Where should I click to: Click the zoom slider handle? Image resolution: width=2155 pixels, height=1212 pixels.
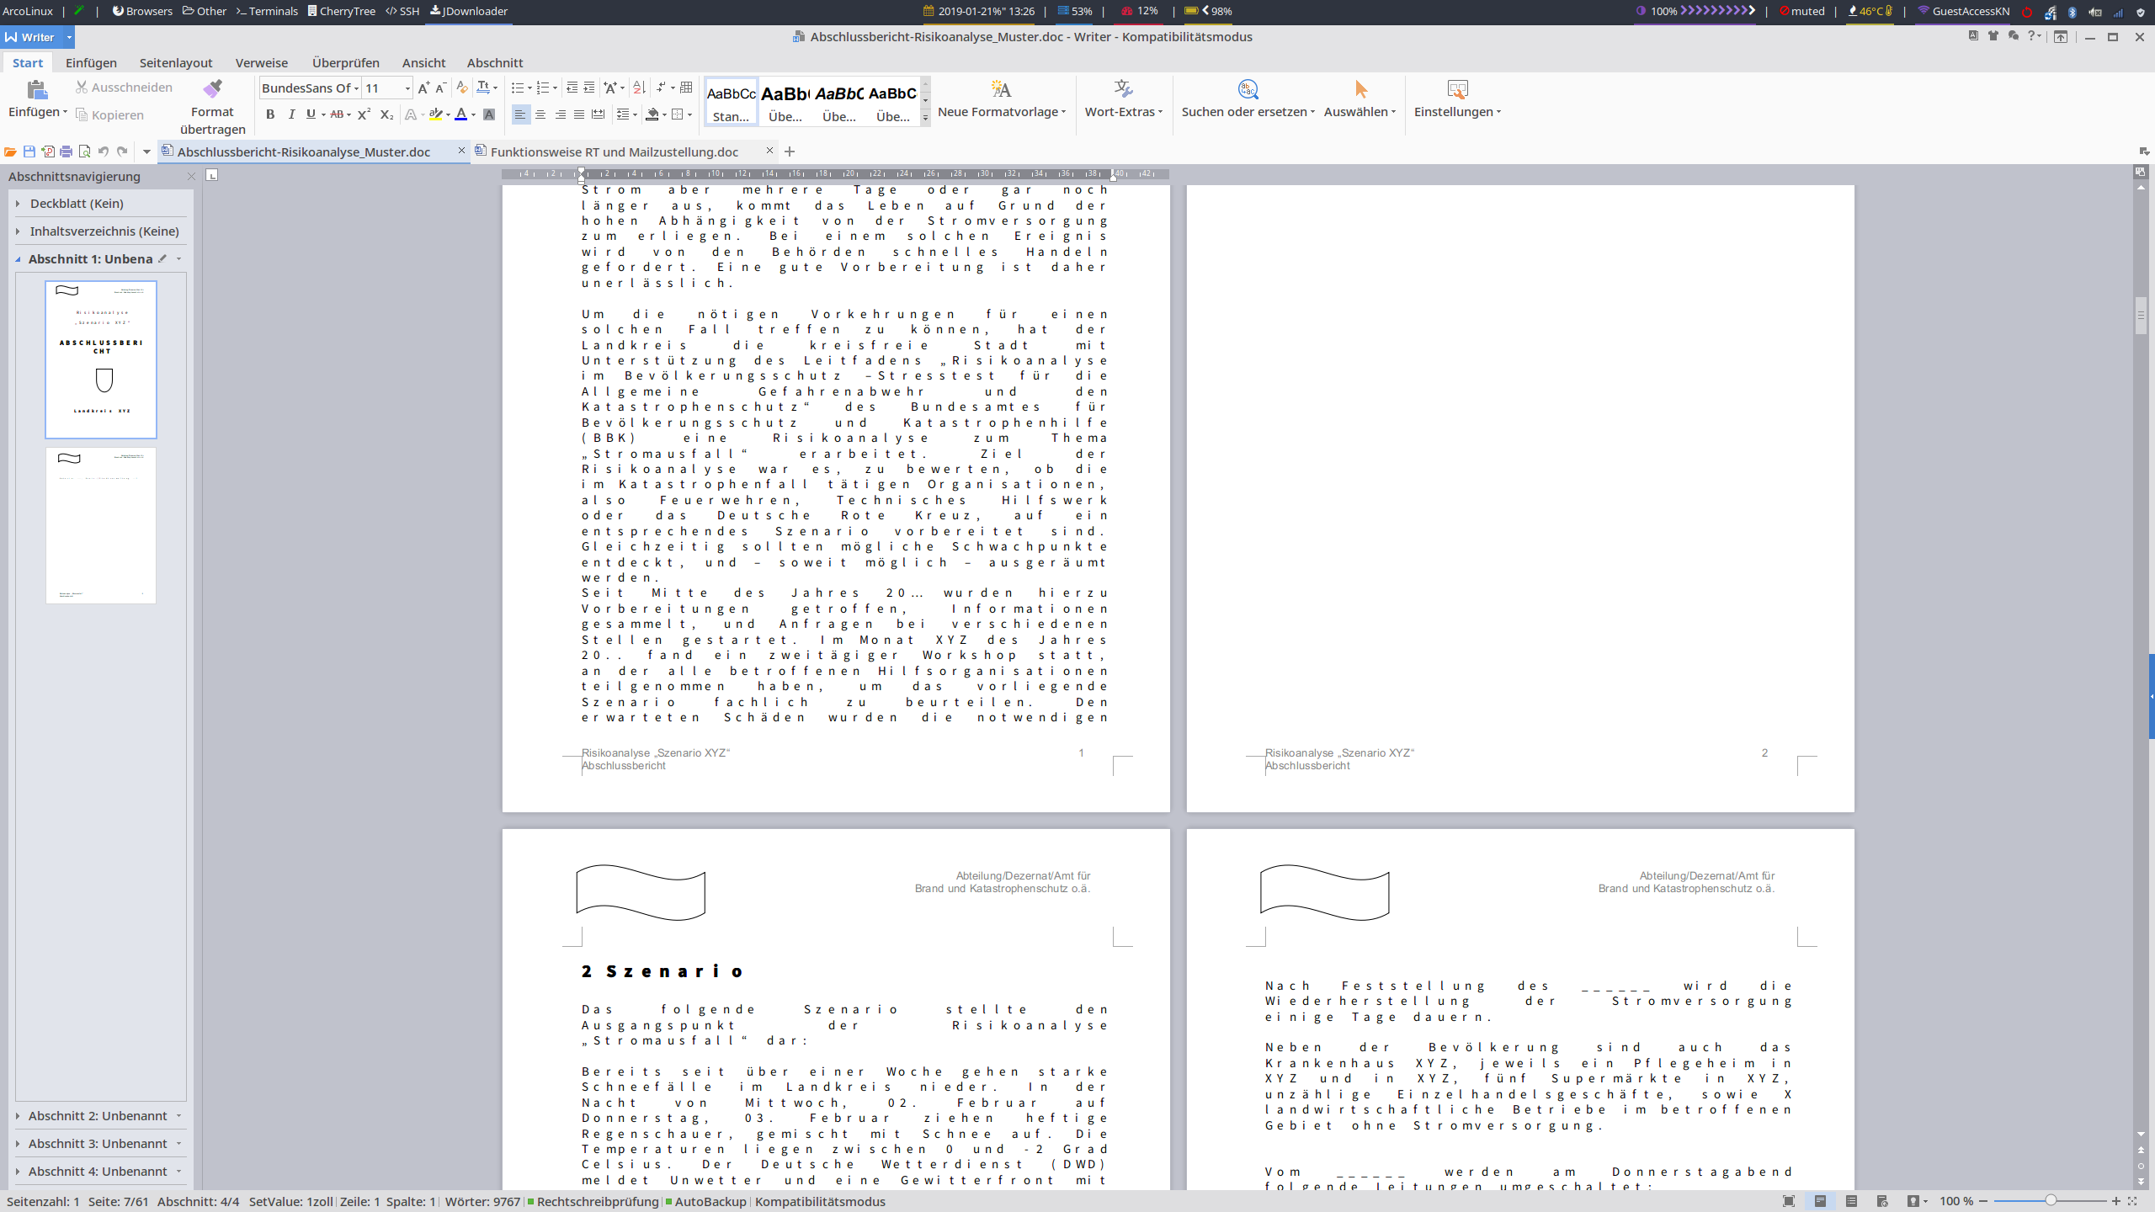coord(2051,1201)
